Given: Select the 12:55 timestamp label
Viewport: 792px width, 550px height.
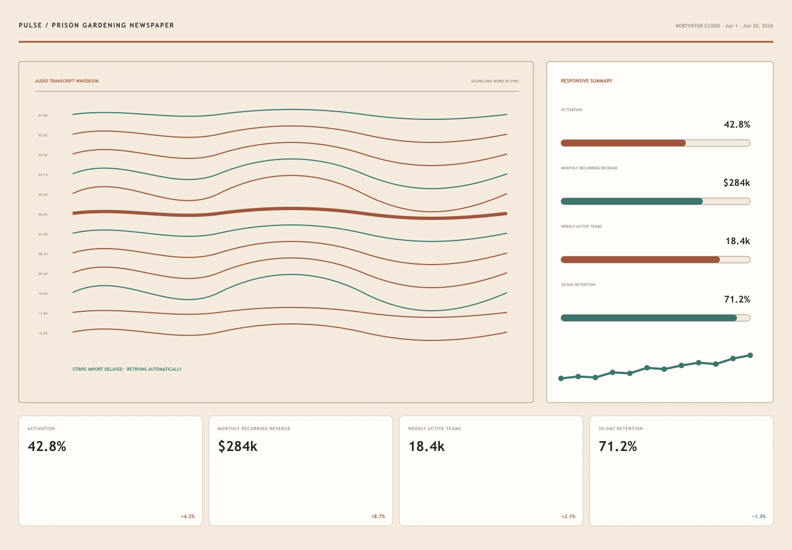Looking at the screenshot, I should [x=43, y=333].
